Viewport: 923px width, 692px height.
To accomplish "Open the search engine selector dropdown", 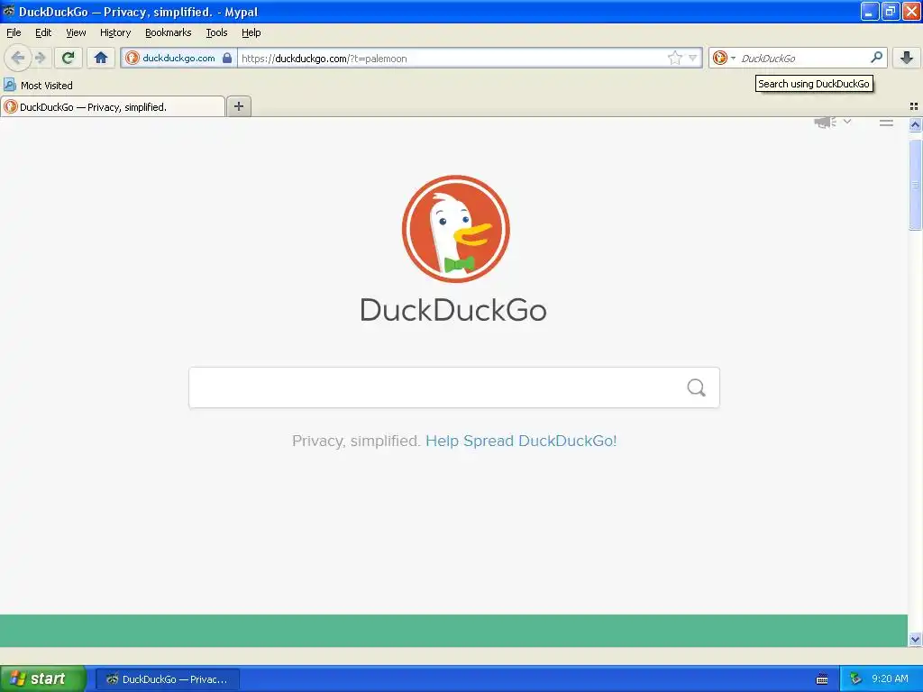I will pos(724,58).
